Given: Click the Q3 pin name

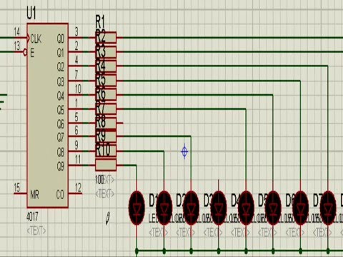Looking at the screenshot, I should [60, 81].
